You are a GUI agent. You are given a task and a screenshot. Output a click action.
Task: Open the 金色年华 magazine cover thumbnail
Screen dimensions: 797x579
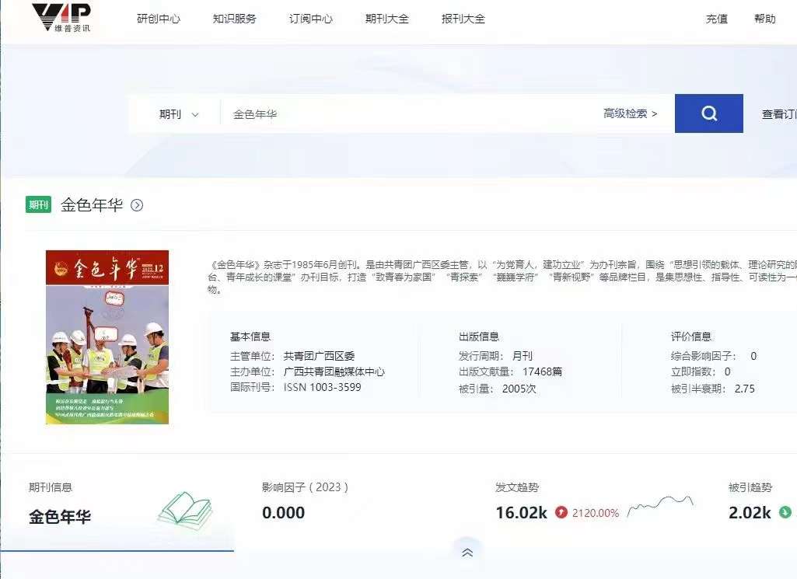pyautogui.click(x=107, y=337)
